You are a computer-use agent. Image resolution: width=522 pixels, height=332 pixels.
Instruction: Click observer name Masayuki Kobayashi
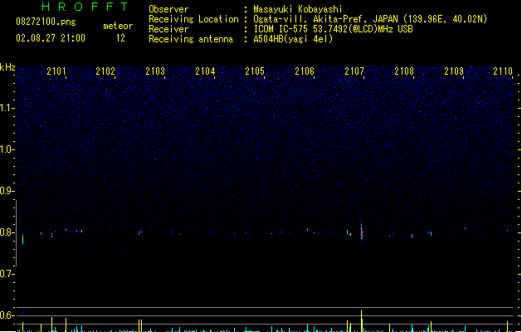coord(298,9)
